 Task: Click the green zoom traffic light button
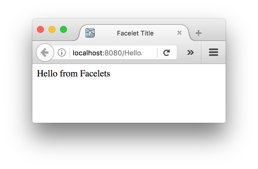point(63,29)
